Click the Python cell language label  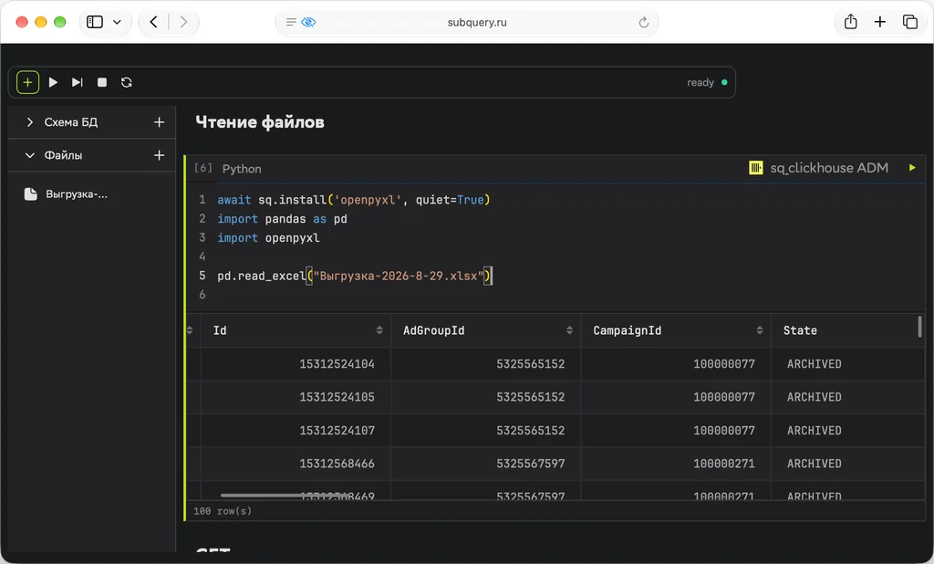[242, 169]
